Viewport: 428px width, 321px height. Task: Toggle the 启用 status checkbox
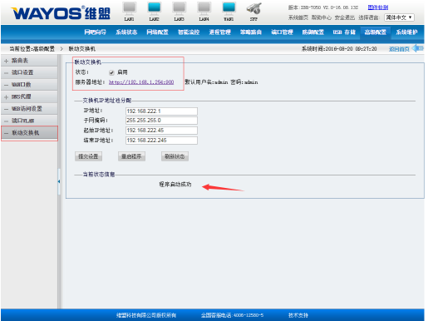(x=111, y=72)
